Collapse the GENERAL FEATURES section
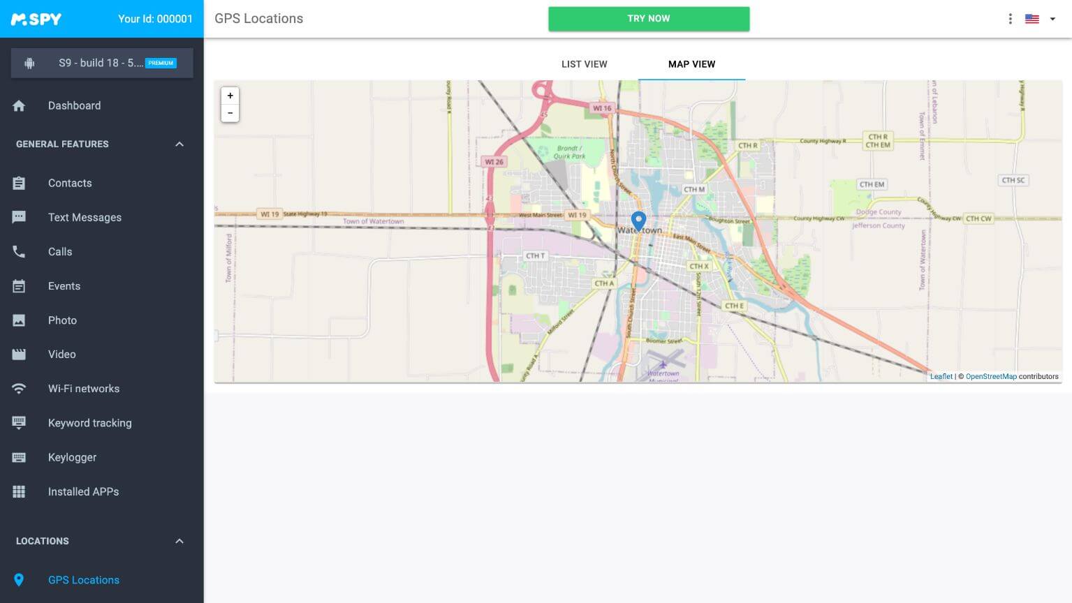The height and width of the screenshot is (603, 1072). 179,144
